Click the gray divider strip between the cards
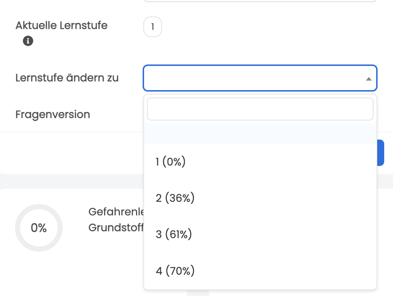This screenshot has height=296, width=393. coord(73,181)
